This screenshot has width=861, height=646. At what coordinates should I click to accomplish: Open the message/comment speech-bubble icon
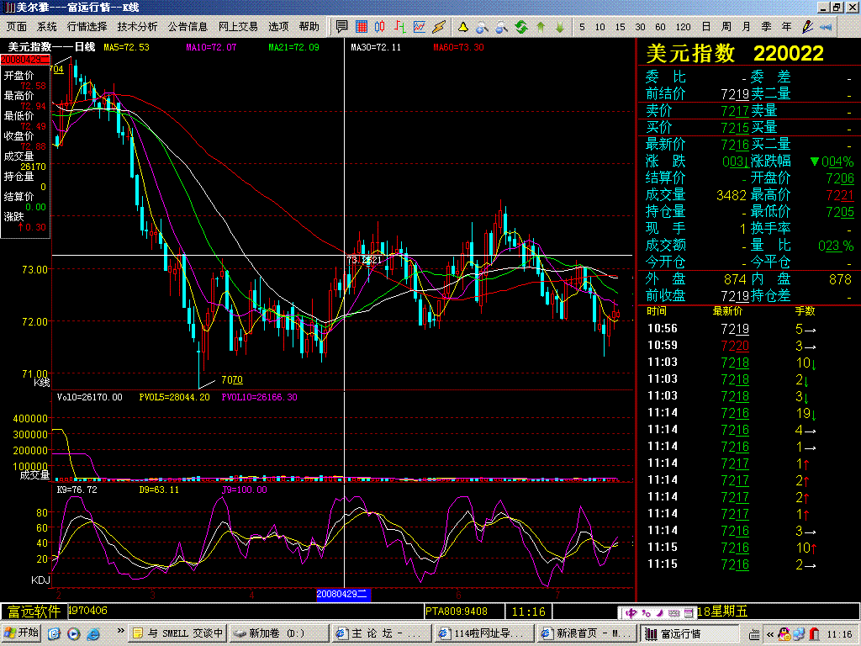pyautogui.click(x=341, y=26)
